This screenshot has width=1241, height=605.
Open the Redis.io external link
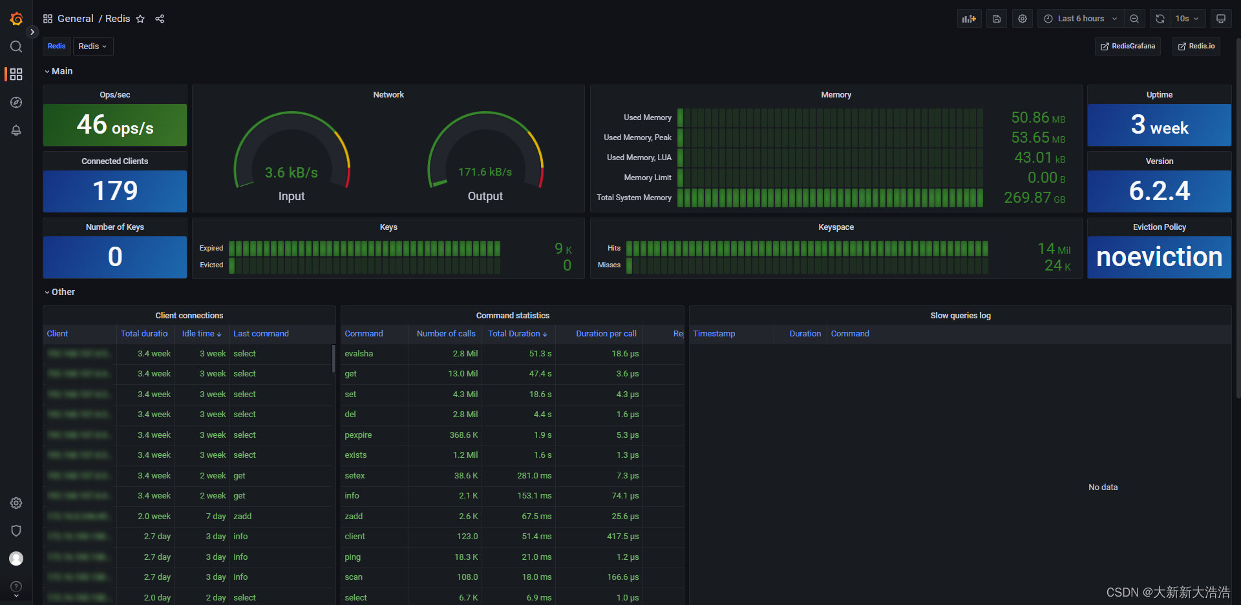[x=1196, y=46]
